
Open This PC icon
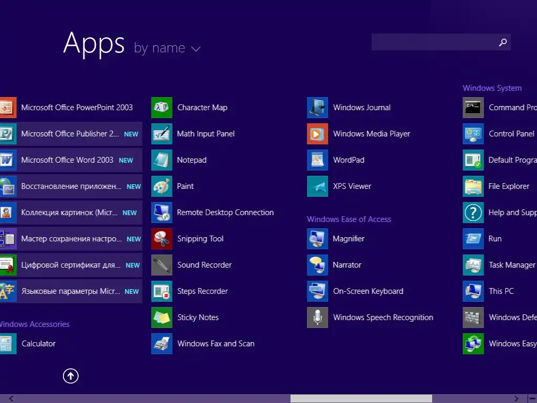coord(474,291)
